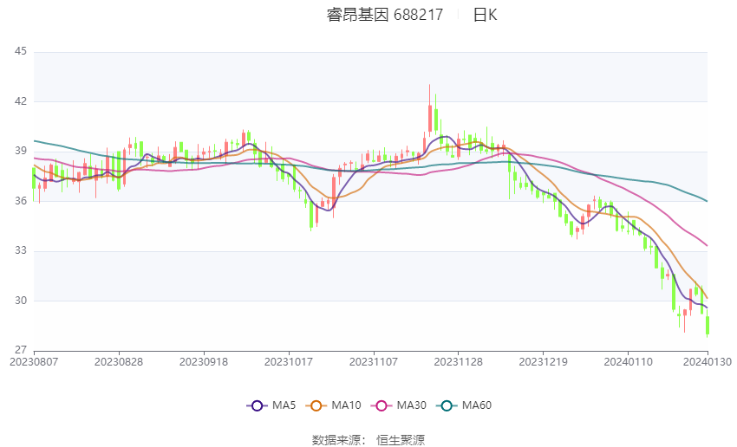This screenshot has height=447, width=737.
Task: Click the 20230807 date axis label
Action: coord(34,362)
